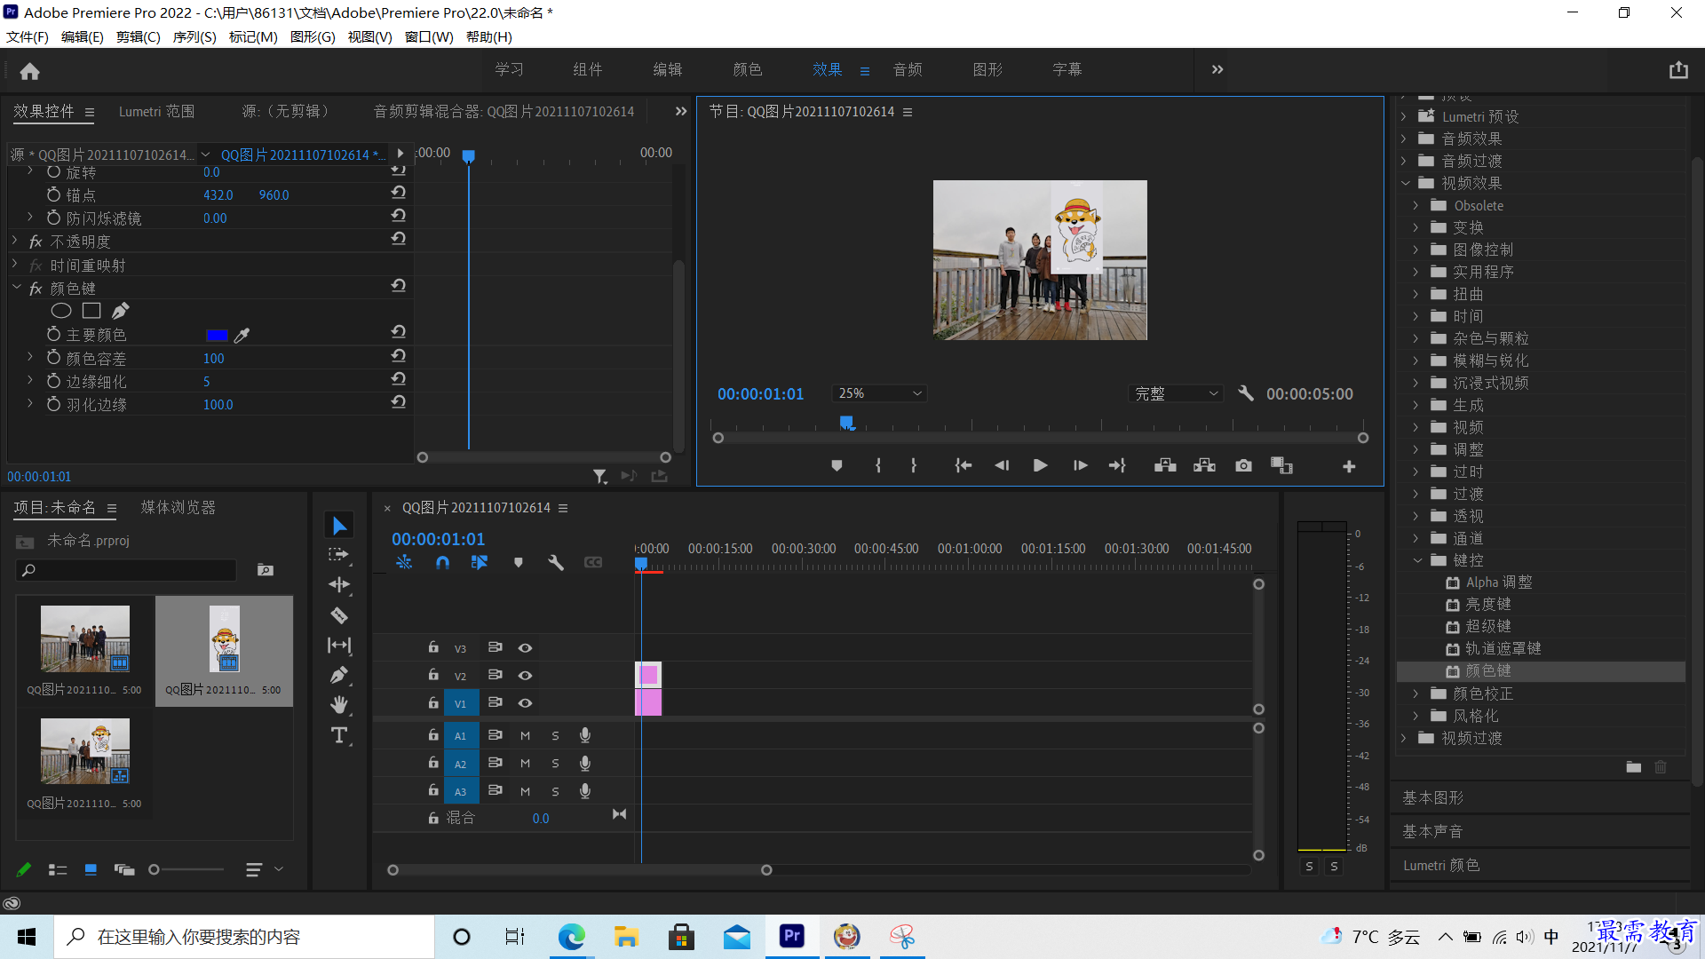Export frame with camera icon

(1243, 465)
